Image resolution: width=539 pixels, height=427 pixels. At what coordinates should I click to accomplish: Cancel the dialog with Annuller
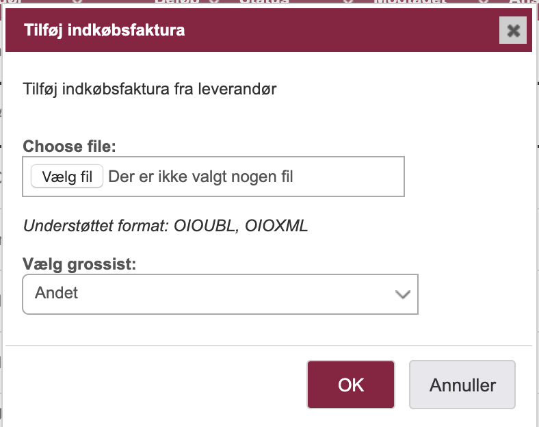pyautogui.click(x=462, y=385)
